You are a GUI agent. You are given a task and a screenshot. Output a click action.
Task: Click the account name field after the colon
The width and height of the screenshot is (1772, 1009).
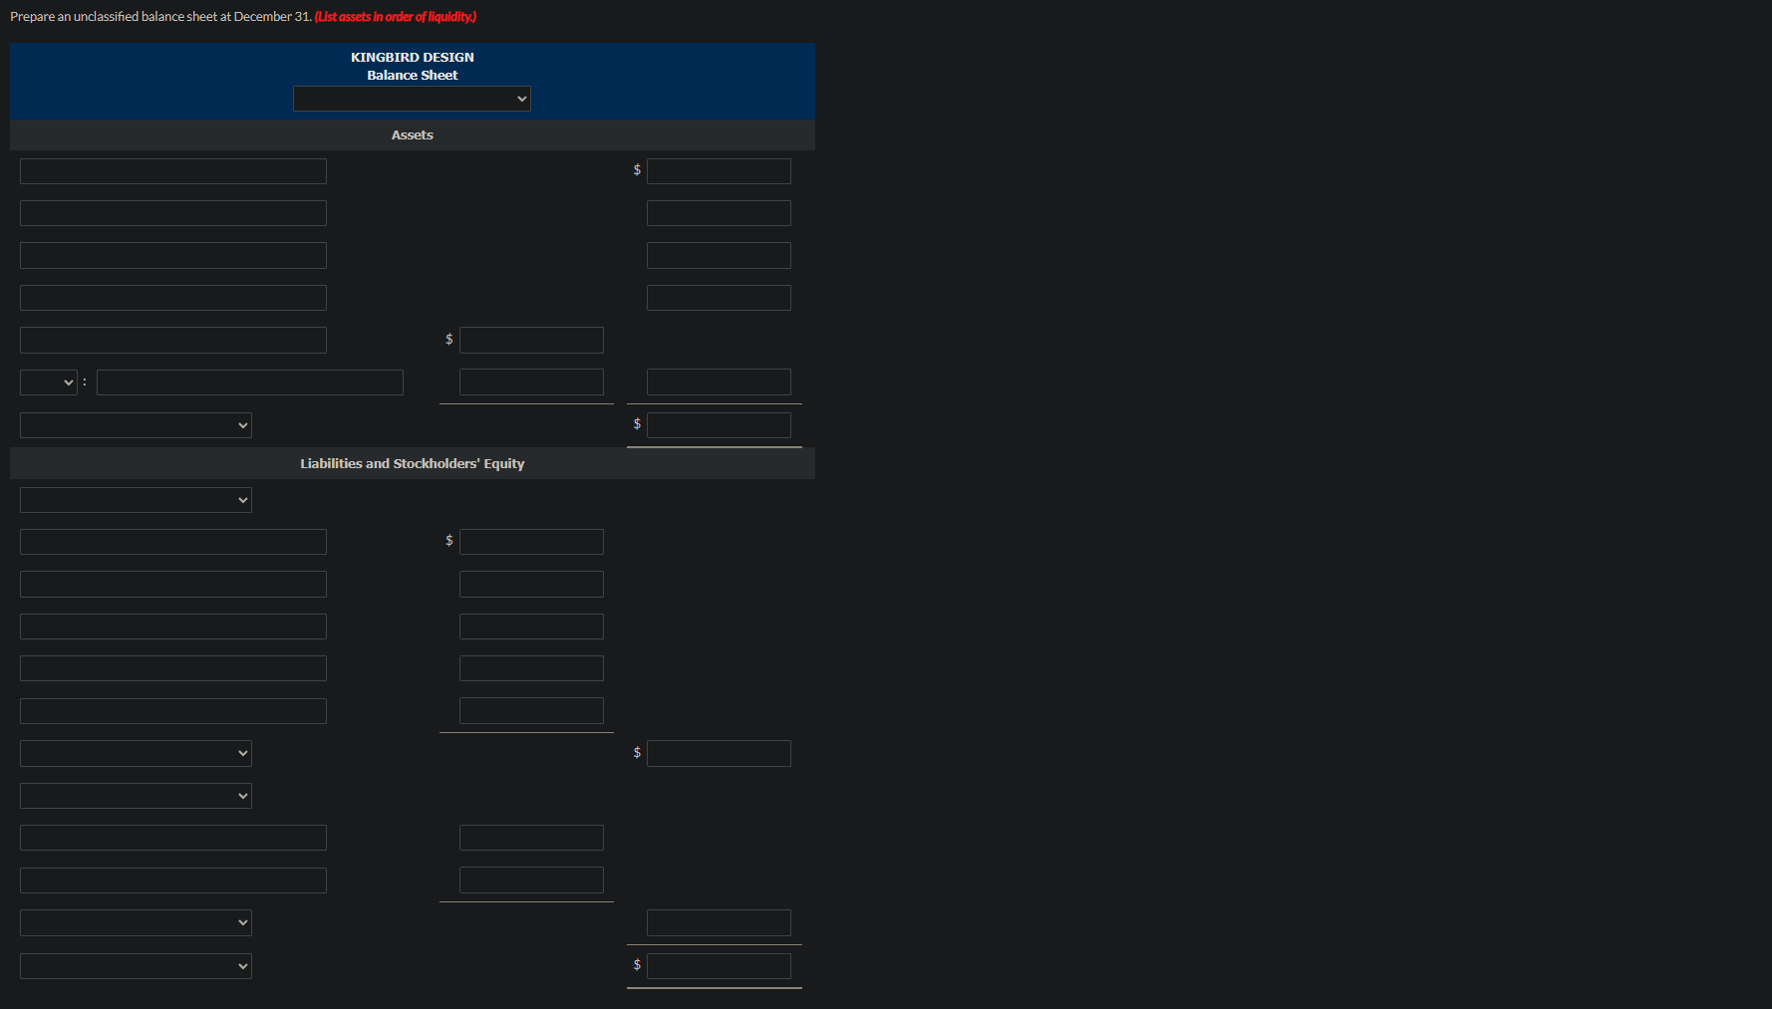pos(250,382)
